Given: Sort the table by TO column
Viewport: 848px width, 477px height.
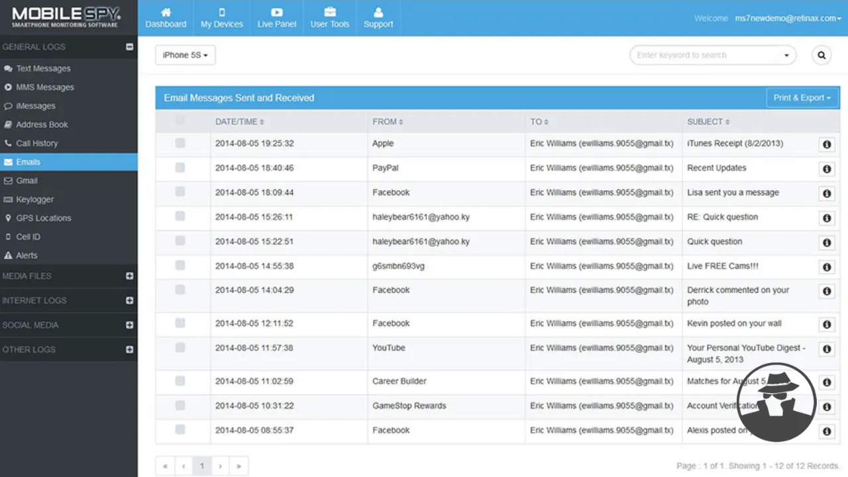Looking at the screenshot, I should pos(539,122).
